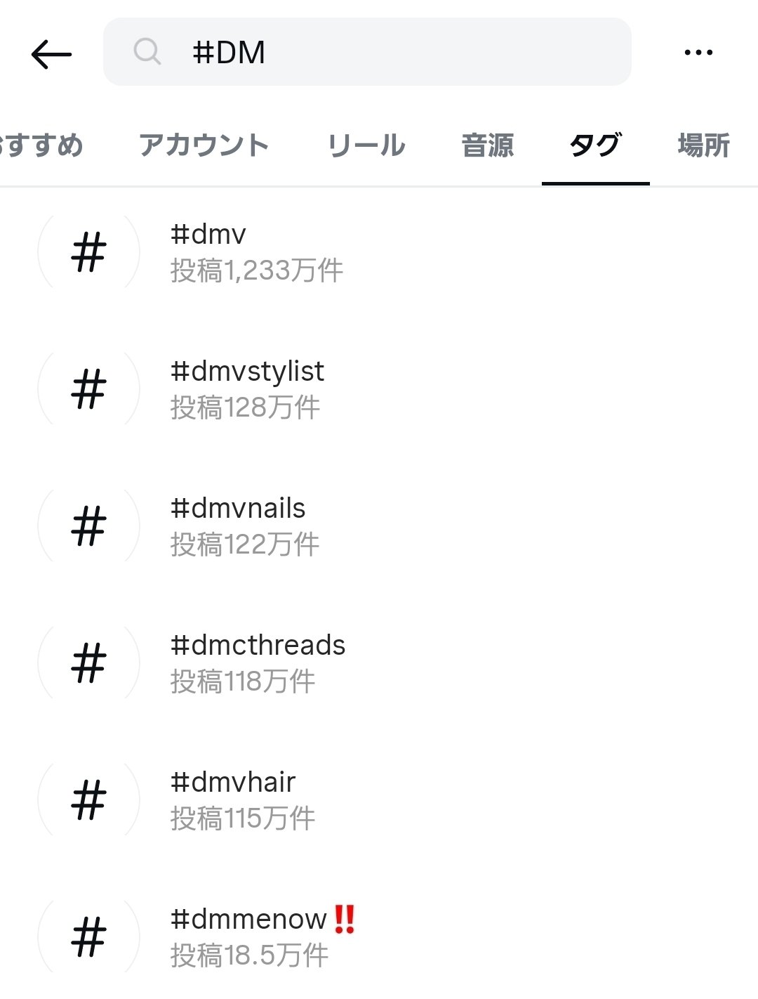Click the hashtag icon next to #dmcthreads
This screenshot has width=758, height=999.
pyautogui.click(x=89, y=662)
